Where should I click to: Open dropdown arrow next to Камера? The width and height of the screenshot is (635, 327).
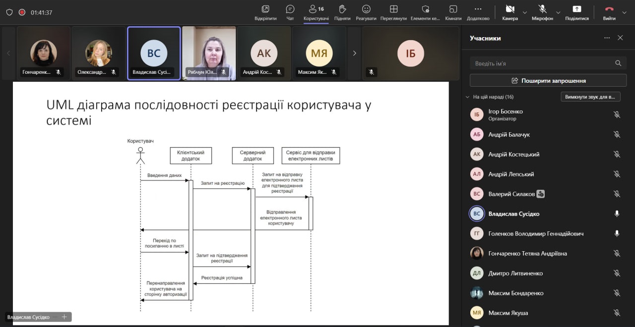click(x=525, y=12)
